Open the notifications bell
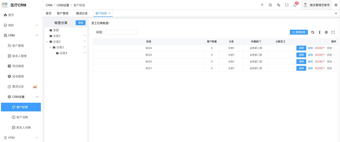340x142 pixels. pyautogui.click(x=295, y=5)
